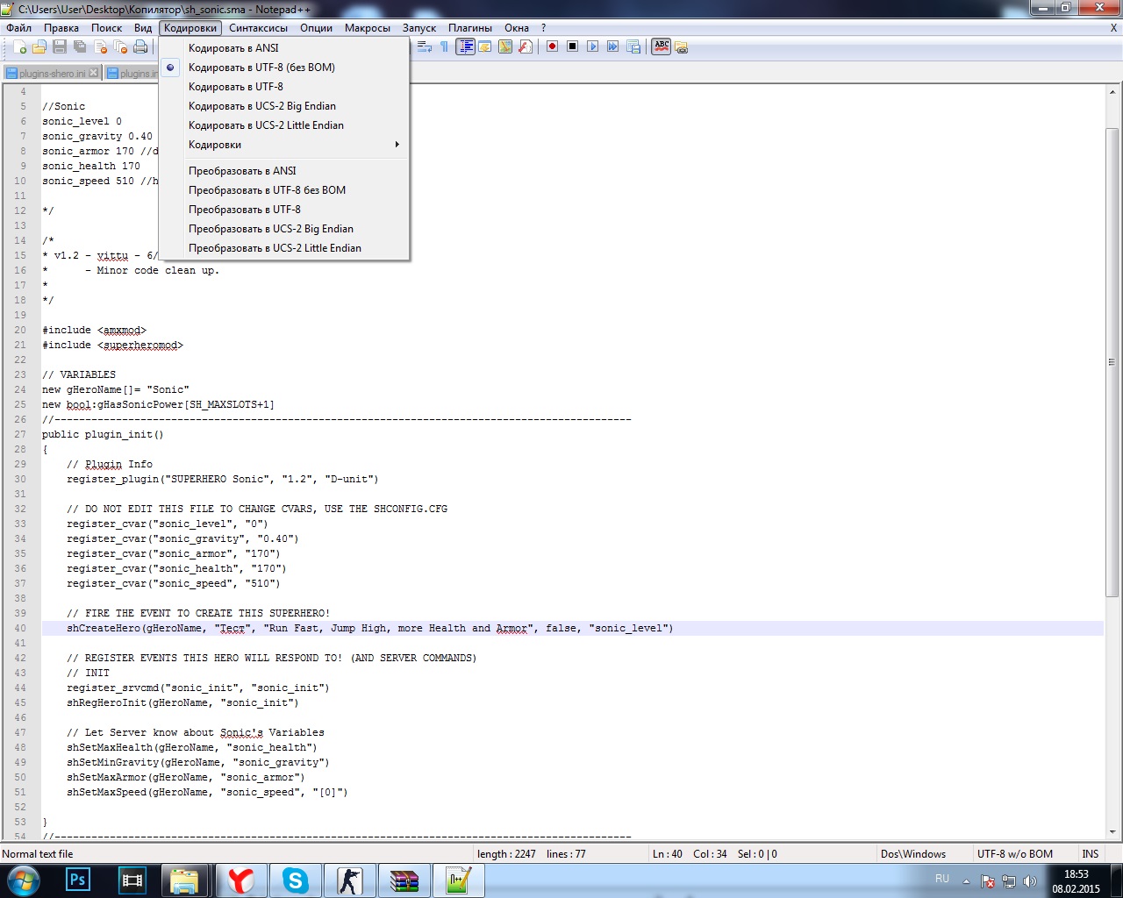
Task: Open the Файл menu
Action: [x=18, y=28]
